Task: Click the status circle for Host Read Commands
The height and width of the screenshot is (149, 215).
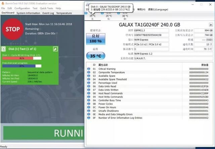Action: click(89, 93)
